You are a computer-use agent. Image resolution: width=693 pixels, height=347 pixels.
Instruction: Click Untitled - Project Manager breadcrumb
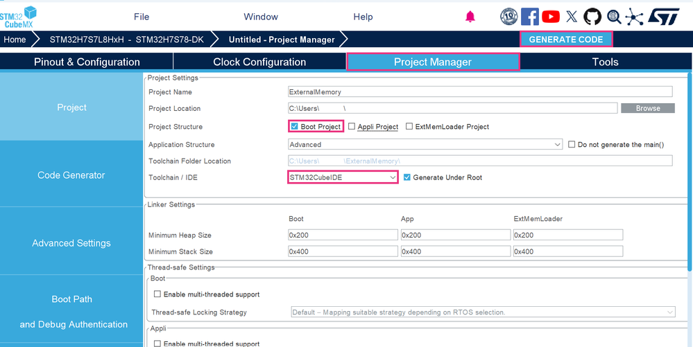click(x=282, y=39)
